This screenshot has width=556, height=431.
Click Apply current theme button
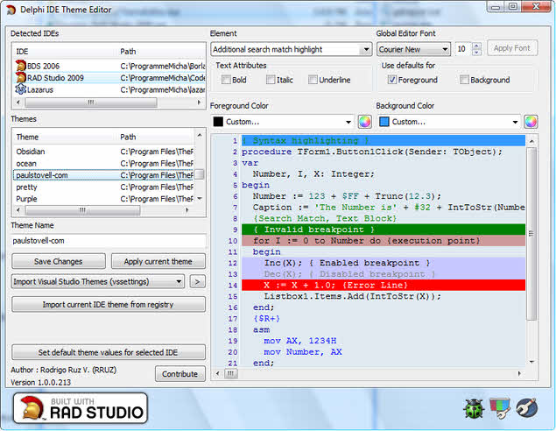point(158,261)
